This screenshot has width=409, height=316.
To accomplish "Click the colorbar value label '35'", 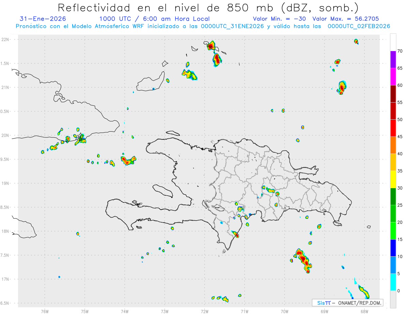I will tap(400, 171).
